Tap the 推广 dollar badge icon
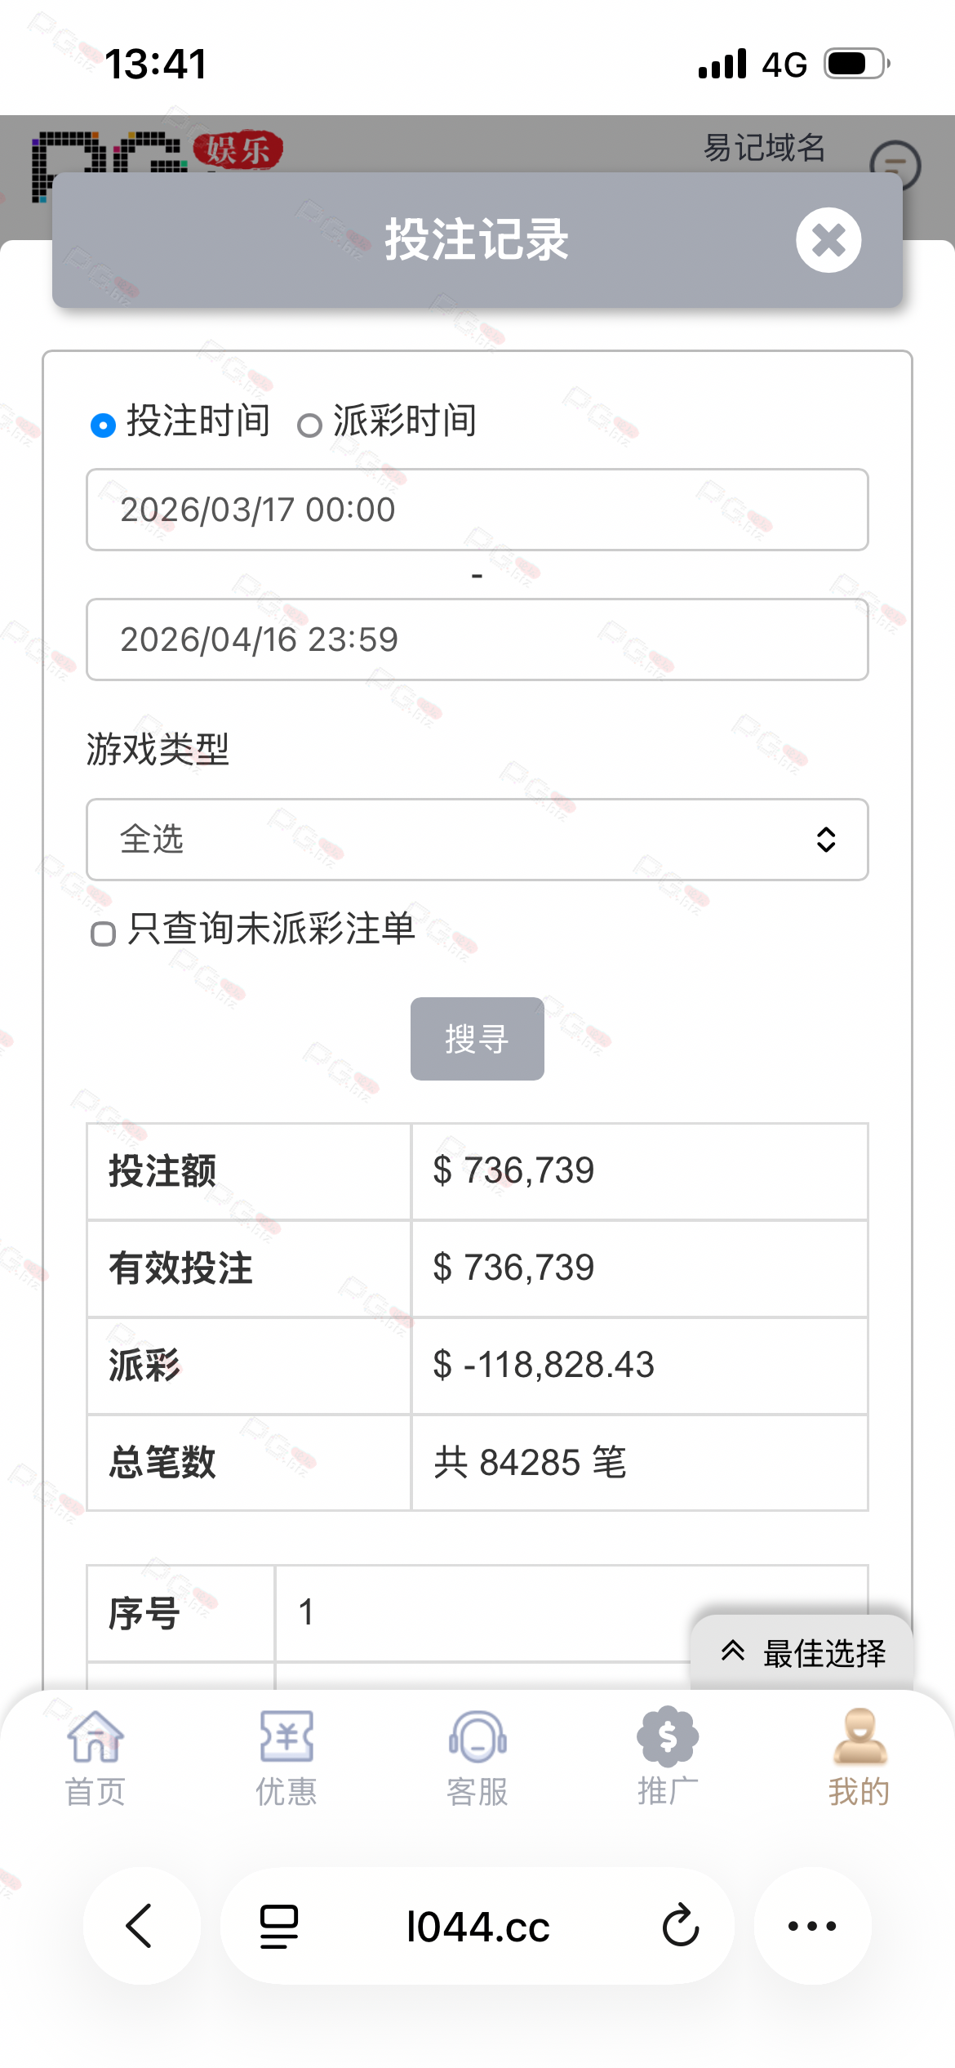Viewport: 955px width, 2068px height. (668, 1737)
